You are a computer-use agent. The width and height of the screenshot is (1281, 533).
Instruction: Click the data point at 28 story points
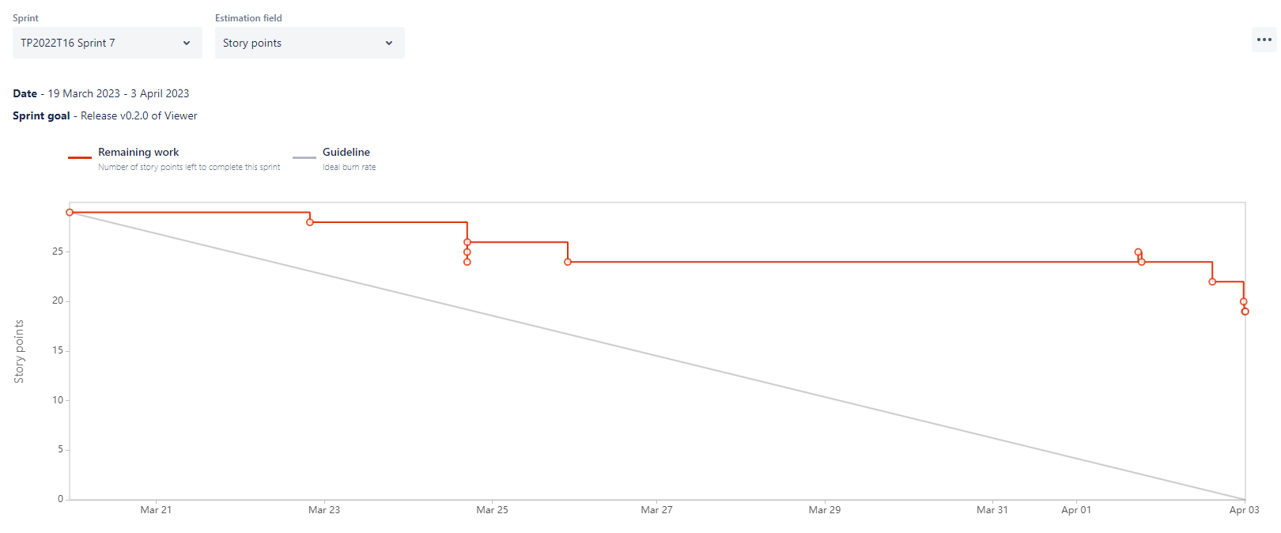click(310, 222)
